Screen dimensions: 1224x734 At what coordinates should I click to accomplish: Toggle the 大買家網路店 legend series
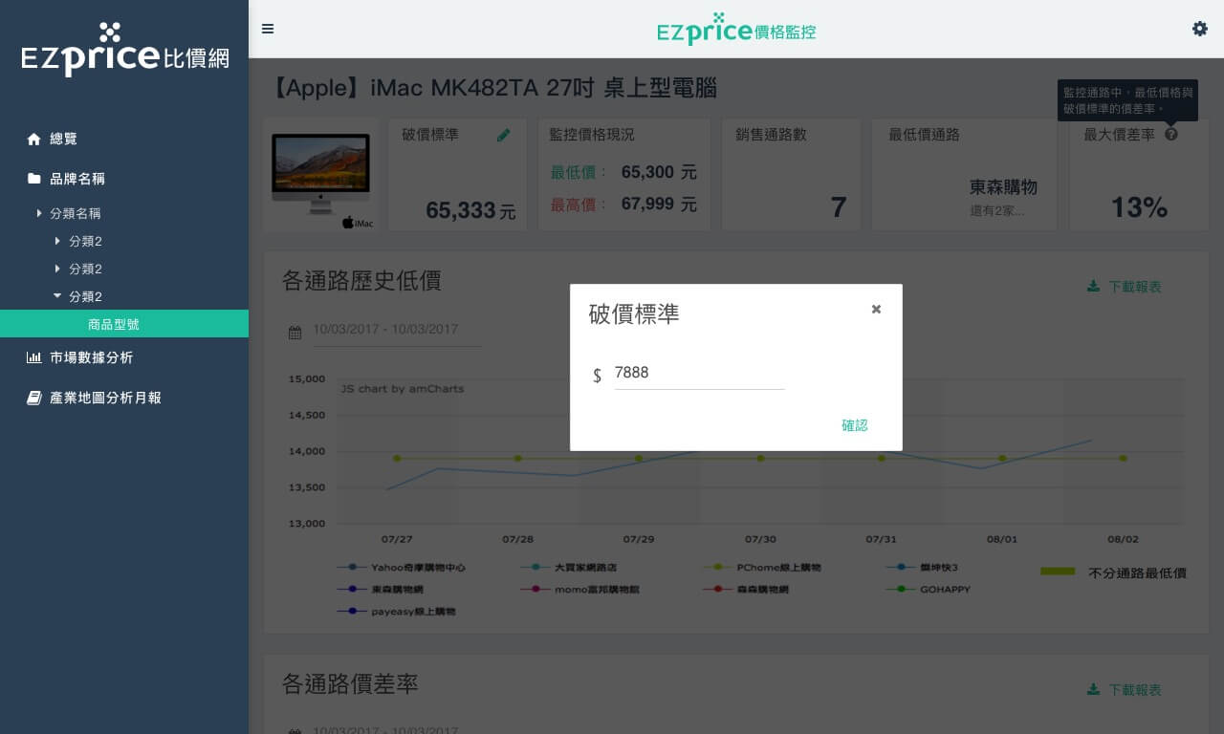click(x=569, y=568)
